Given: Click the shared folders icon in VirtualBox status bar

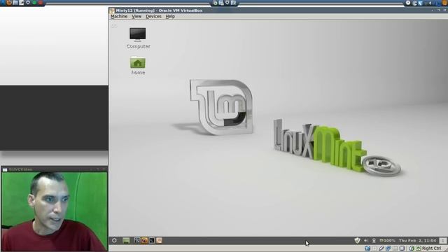Looking at the screenshot, I should [395, 248].
